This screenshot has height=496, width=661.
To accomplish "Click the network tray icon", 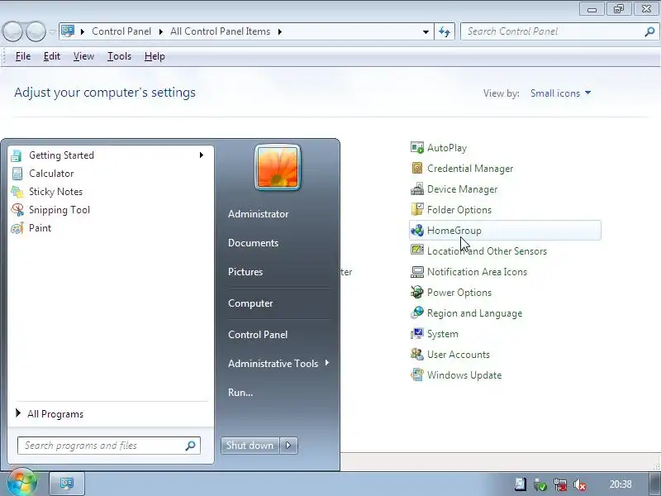I will pyautogui.click(x=560, y=484).
